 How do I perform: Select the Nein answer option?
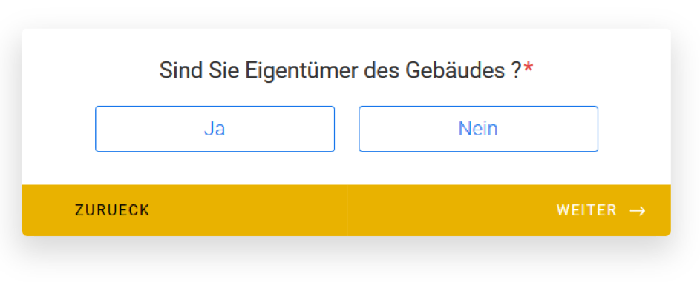click(478, 129)
